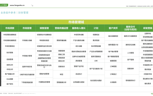The width and height of the screenshot is (153, 96).
Task: Choose the 服务收入增长 column header
Action: coord(79,28)
